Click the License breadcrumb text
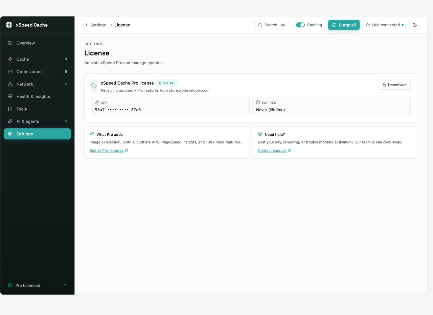This screenshot has width=433, height=315. pos(122,25)
